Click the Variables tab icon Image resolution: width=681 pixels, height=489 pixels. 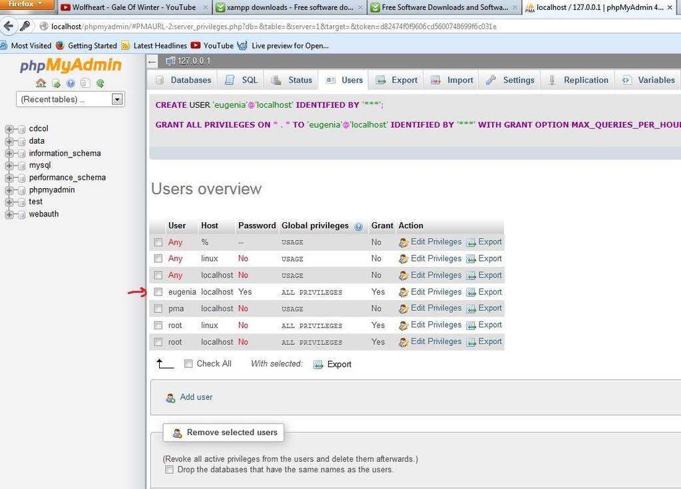click(626, 80)
